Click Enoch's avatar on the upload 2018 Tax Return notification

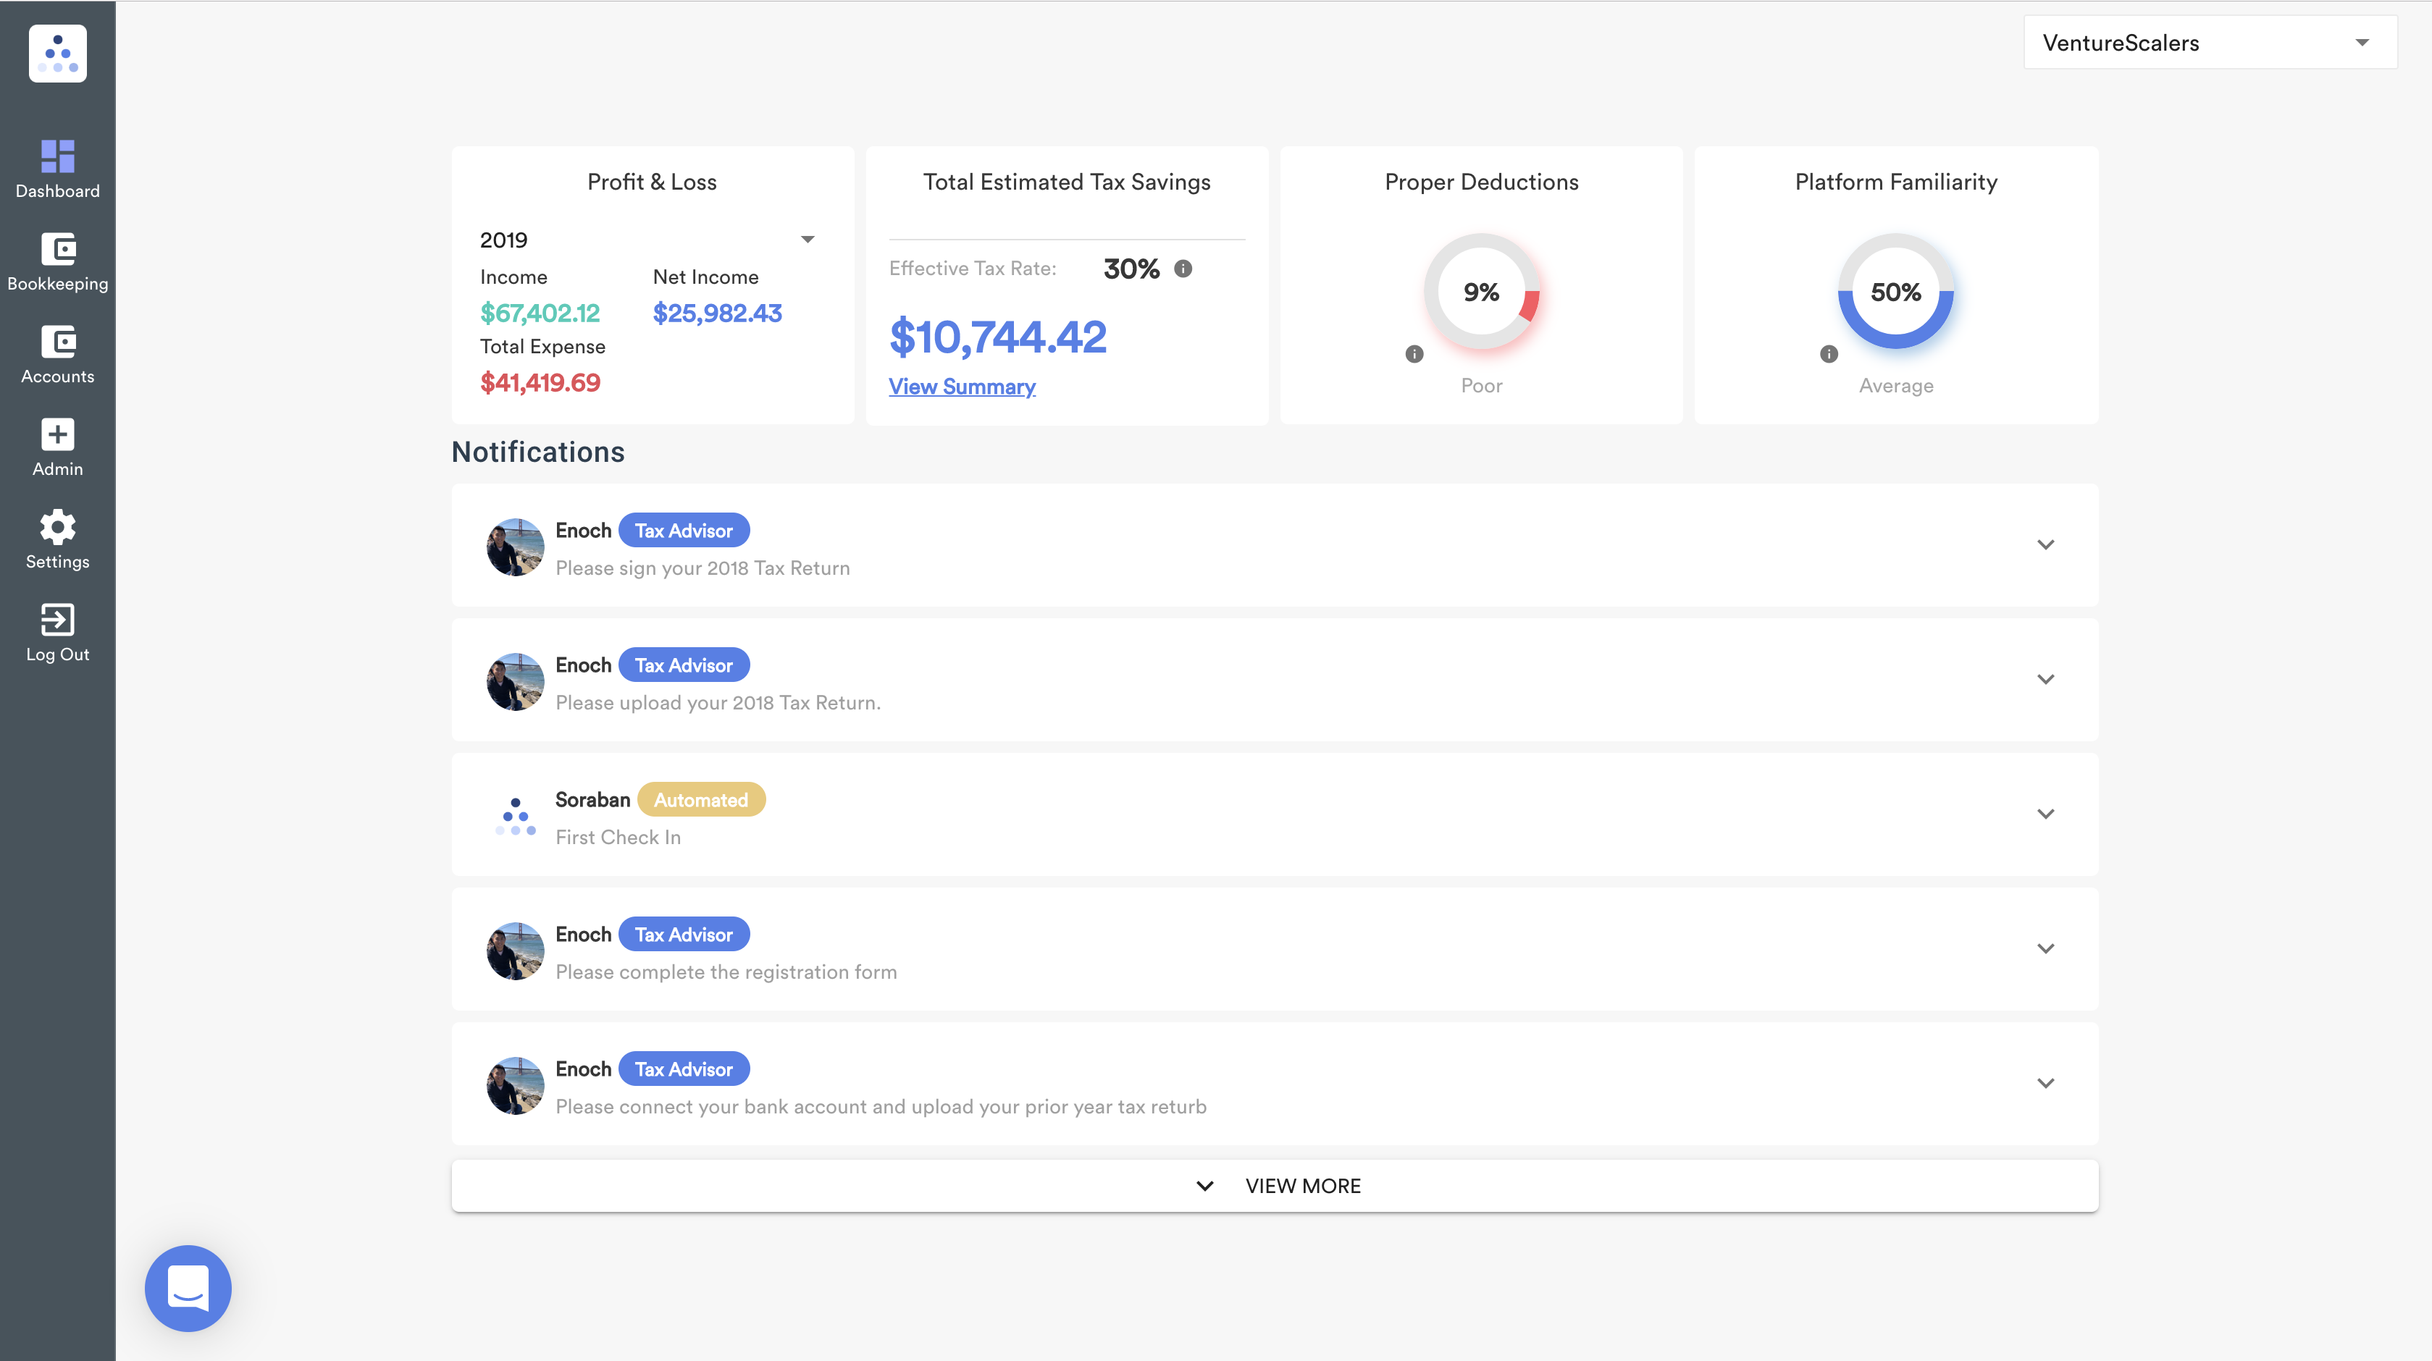tap(516, 681)
